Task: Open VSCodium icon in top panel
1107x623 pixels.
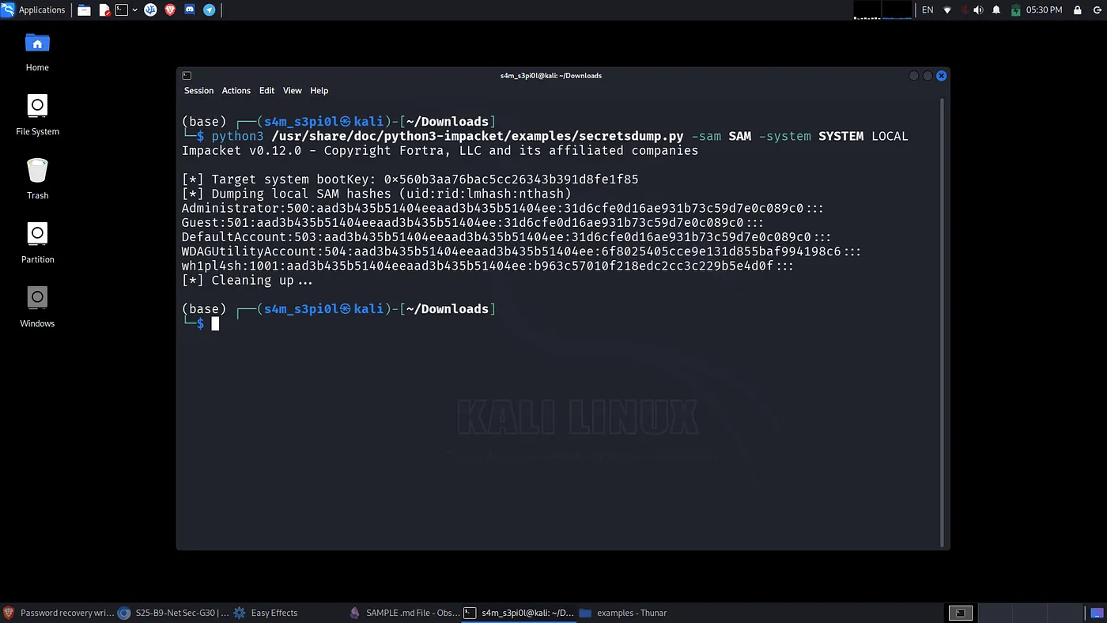Action: [x=150, y=10]
